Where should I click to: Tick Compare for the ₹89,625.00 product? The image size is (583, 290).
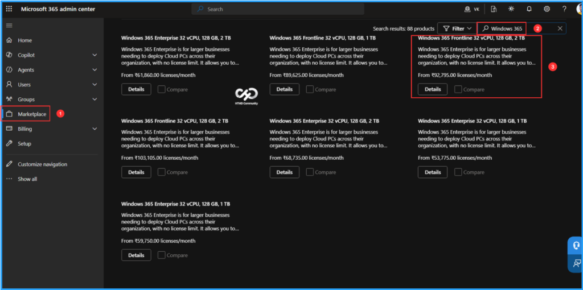[310, 89]
